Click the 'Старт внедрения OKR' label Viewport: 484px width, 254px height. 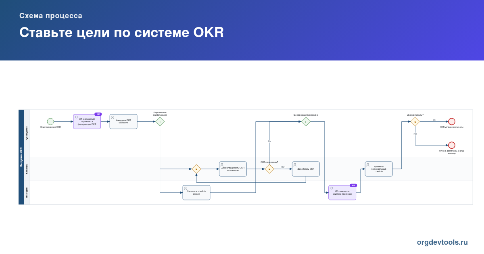point(50,127)
